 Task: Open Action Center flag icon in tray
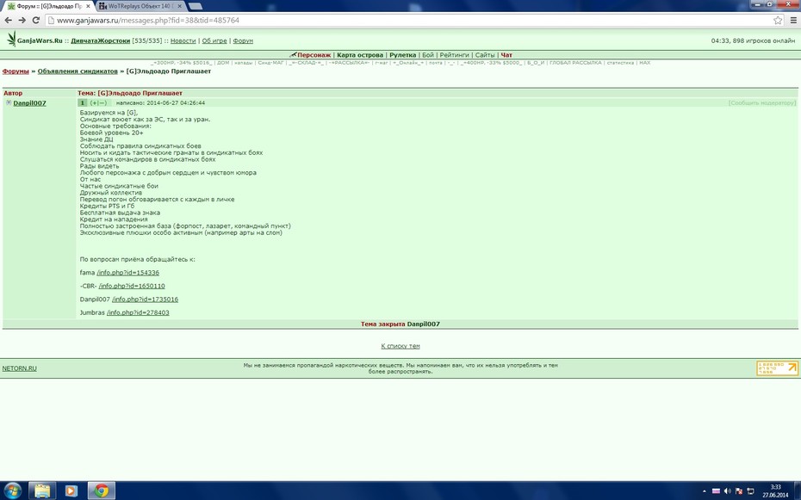coord(739,491)
